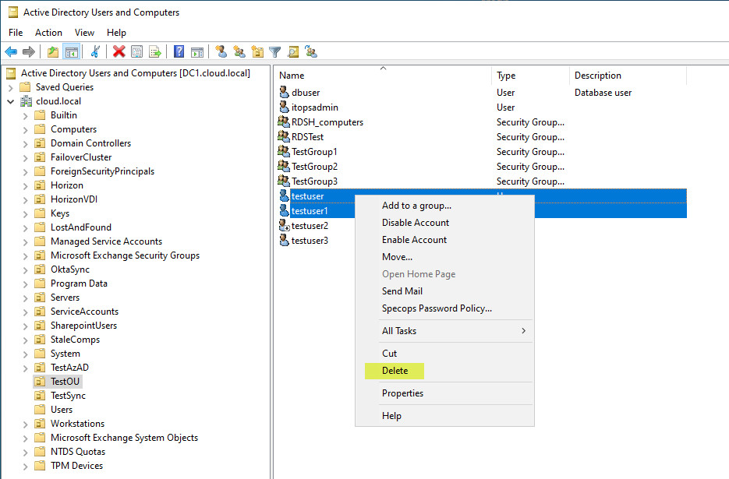Sort by the Description column header

coord(628,76)
